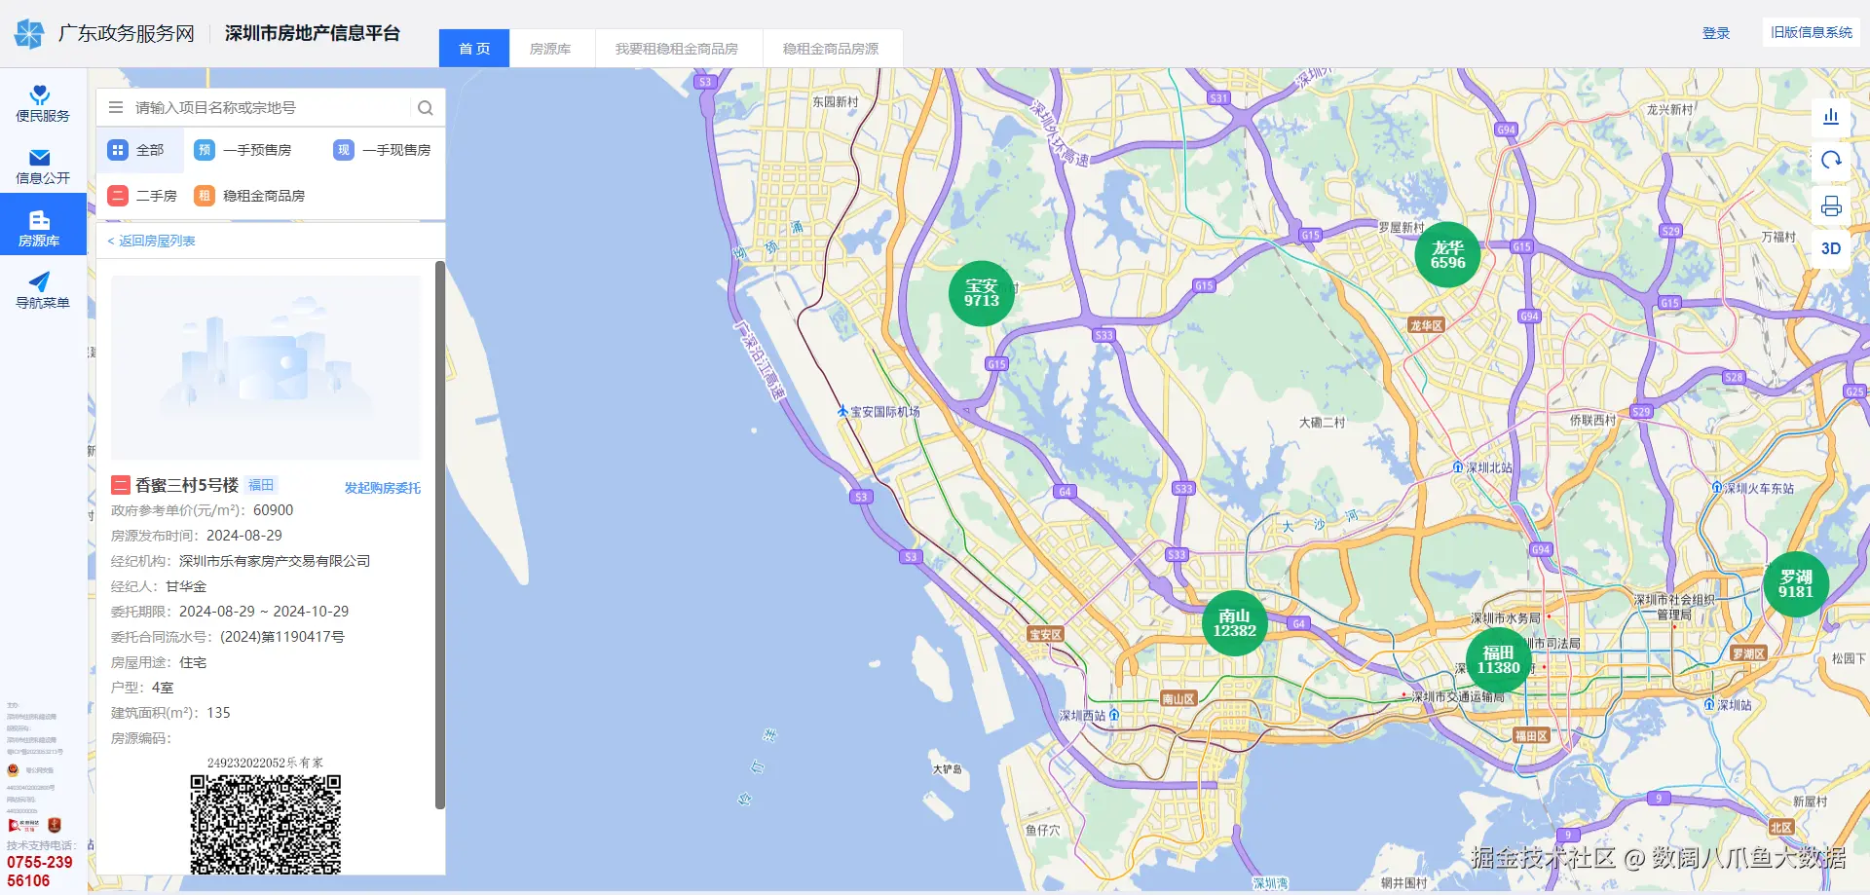The width and height of the screenshot is (1870, 895).
Task: Click the 龙华 6596 map cluster marker
Action: pyautogui.click(x=1447, y=255)
